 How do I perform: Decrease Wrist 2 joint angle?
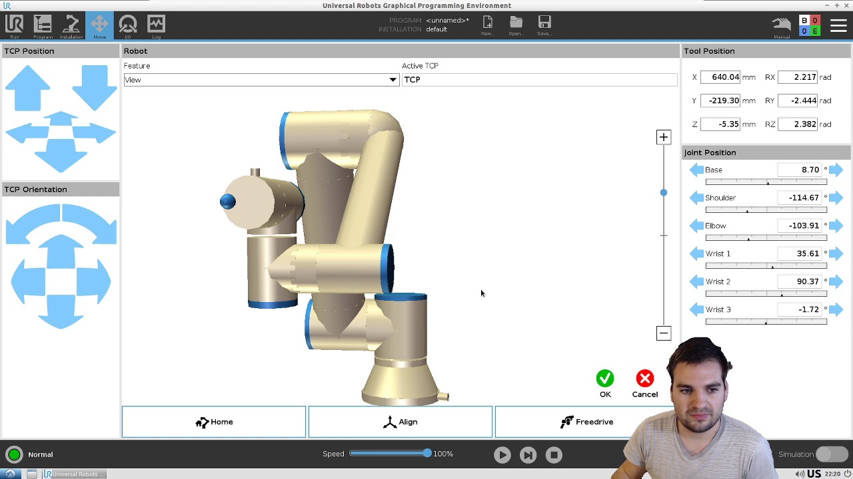[696, 281]
